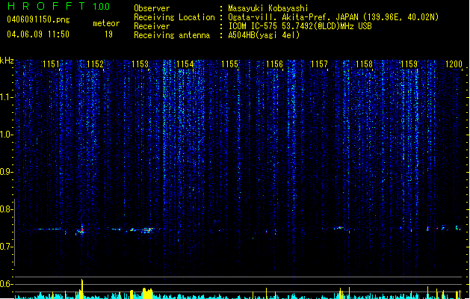Click the timestamp 04.06.09 11:50

click(x=38, y=34)
